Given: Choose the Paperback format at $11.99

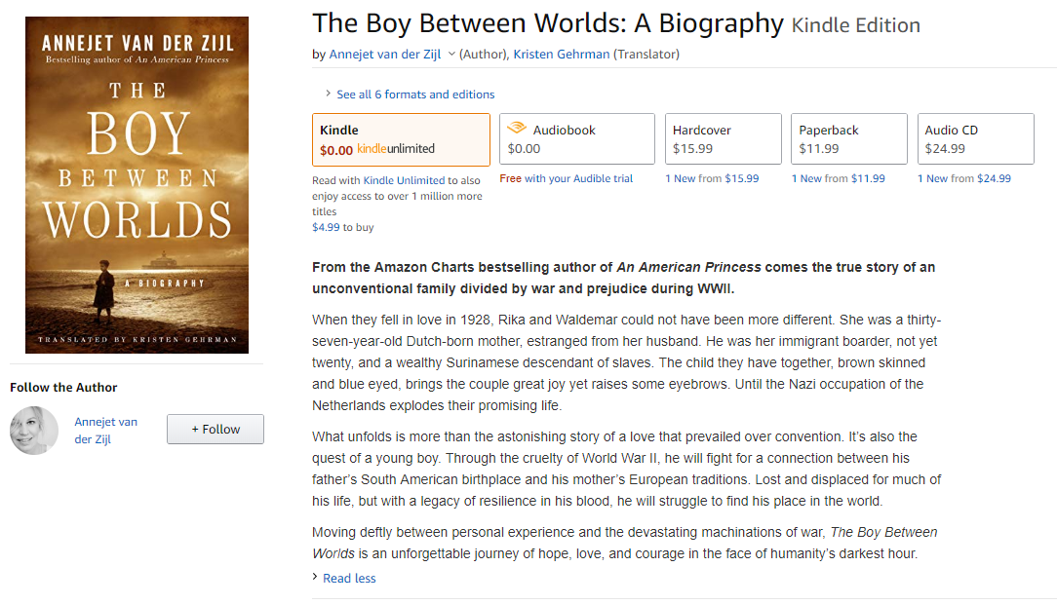Looking at the screenshot, I should (x=848, y=139).
